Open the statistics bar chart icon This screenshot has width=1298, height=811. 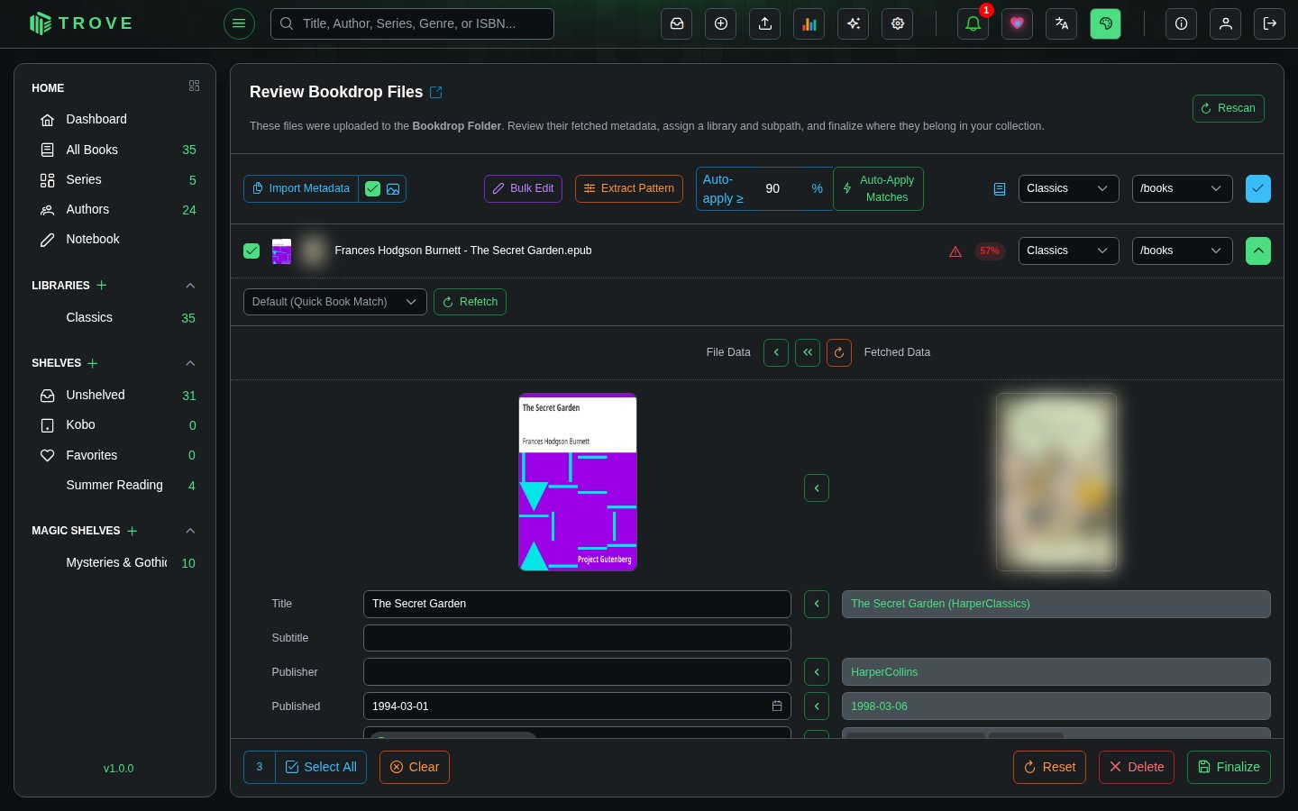[809, 24]
